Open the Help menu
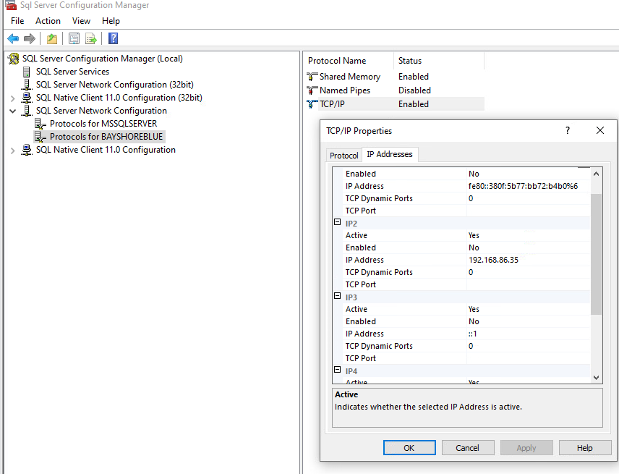The width and height of the screenshot is (619, 474). pos(111,21)
